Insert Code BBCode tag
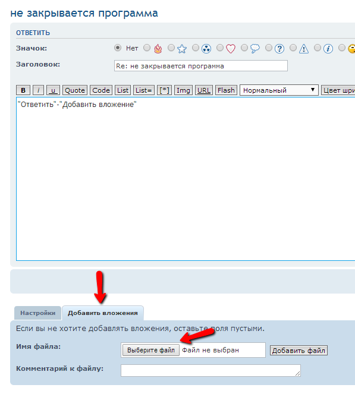Image resolution: width=355 pixels, height=394 pixels. (x=101, y=90)
